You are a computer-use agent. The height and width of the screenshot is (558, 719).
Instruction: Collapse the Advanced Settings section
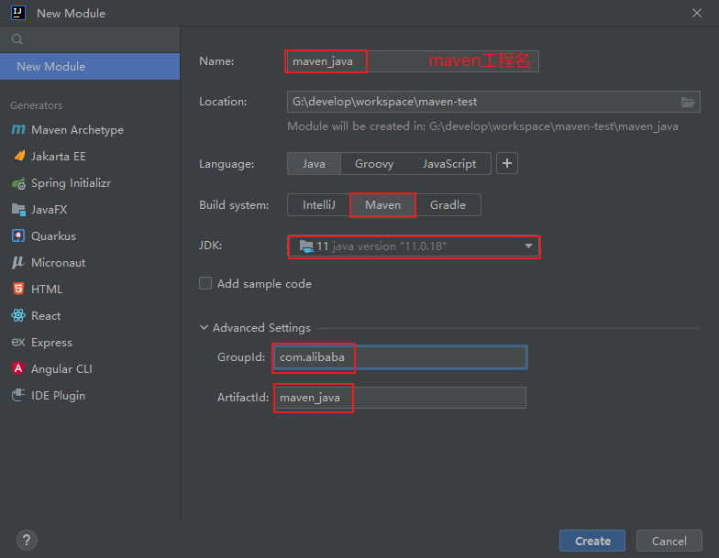(204, 328)
